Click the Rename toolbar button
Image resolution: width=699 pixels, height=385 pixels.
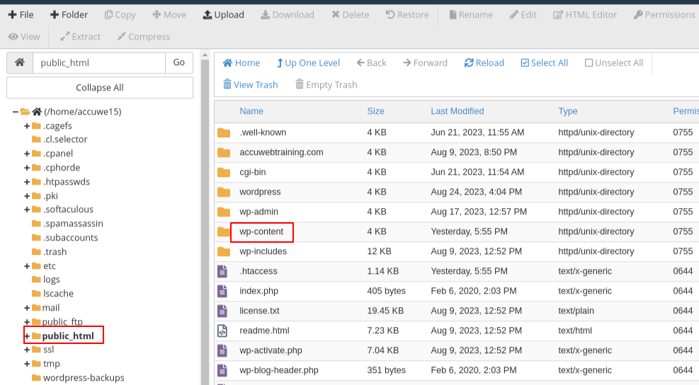[471, 15]
